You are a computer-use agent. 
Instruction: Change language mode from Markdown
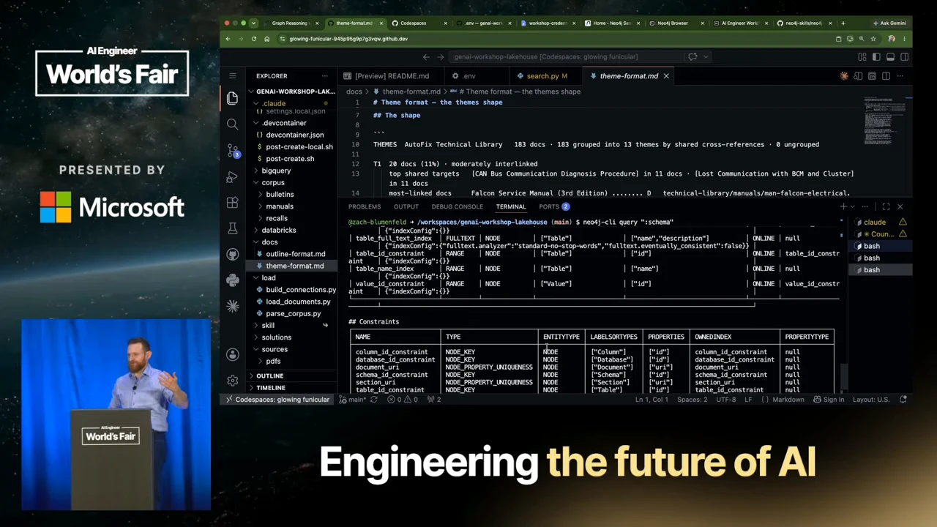[788, 400]
